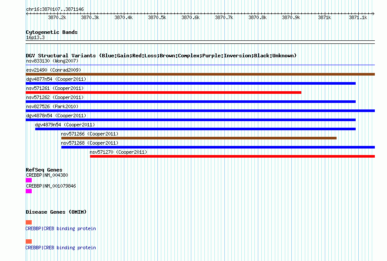
Task: Select the blue dgv4879n54 gain bar
Action: [x=196, y=129]
